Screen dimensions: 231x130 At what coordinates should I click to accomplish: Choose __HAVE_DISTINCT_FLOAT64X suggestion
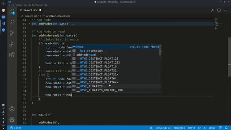click(115, 82)
